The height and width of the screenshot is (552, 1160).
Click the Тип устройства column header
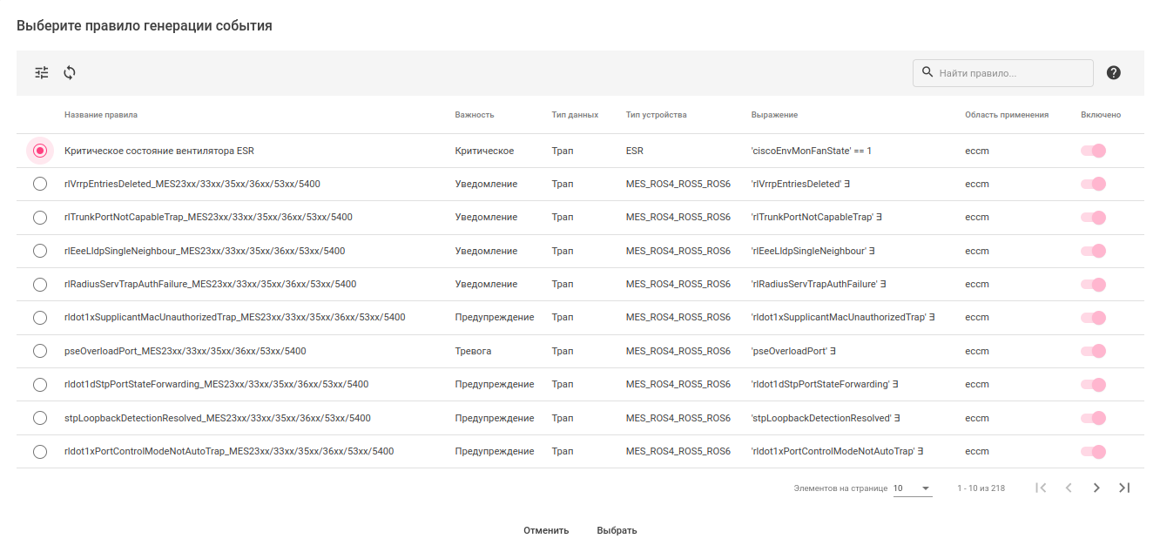click(656, 115)
